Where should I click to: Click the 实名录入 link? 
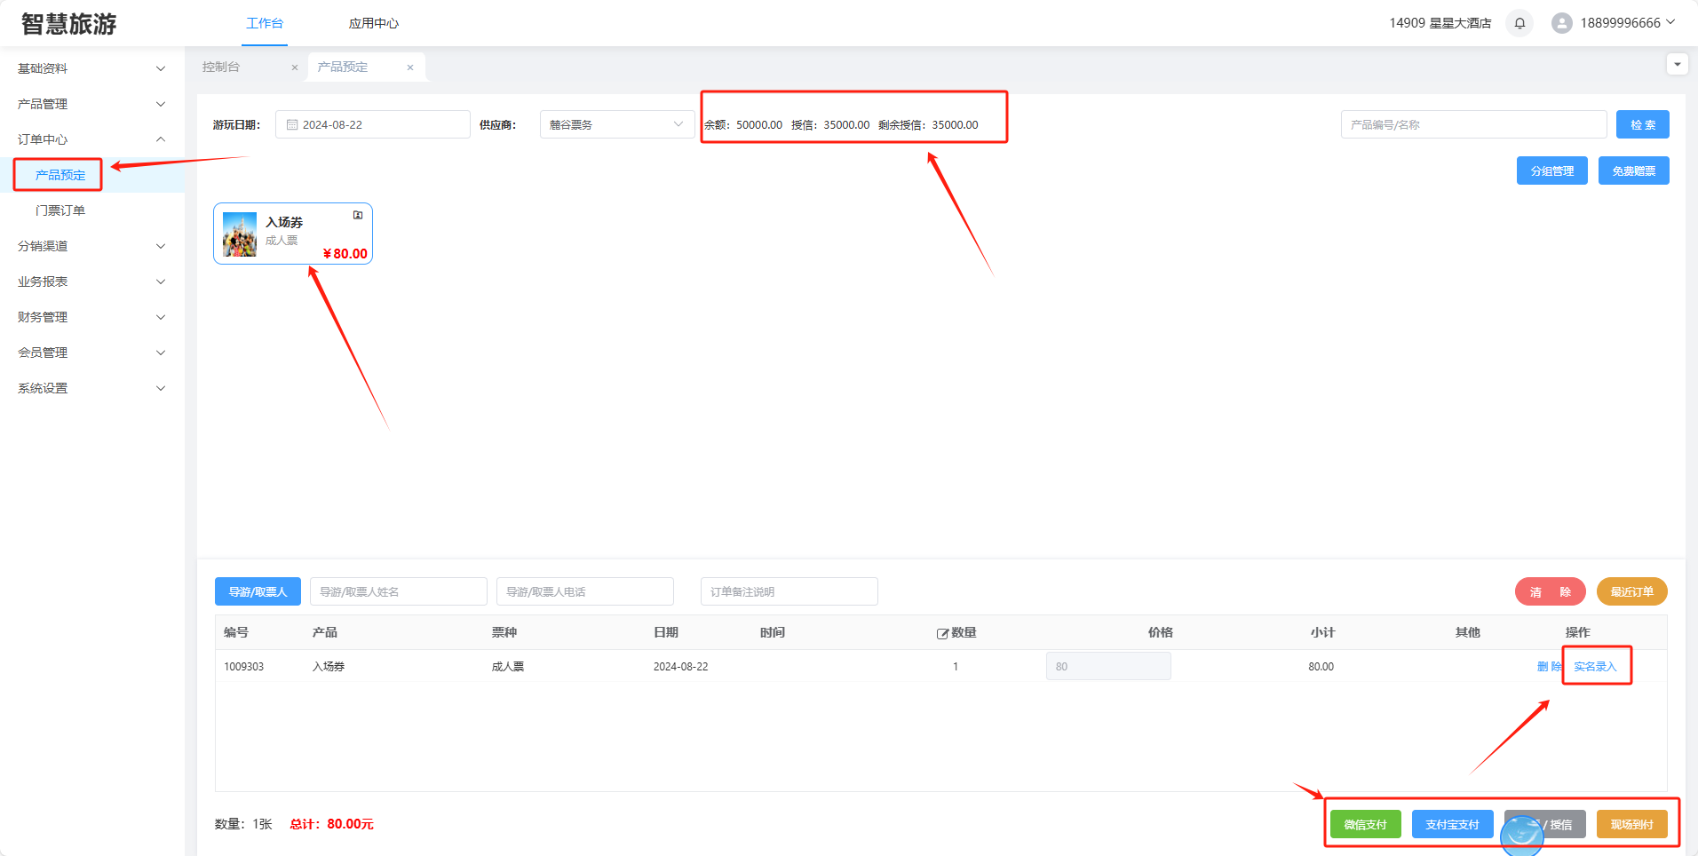pyautogui.click(x=1595, y=666)
